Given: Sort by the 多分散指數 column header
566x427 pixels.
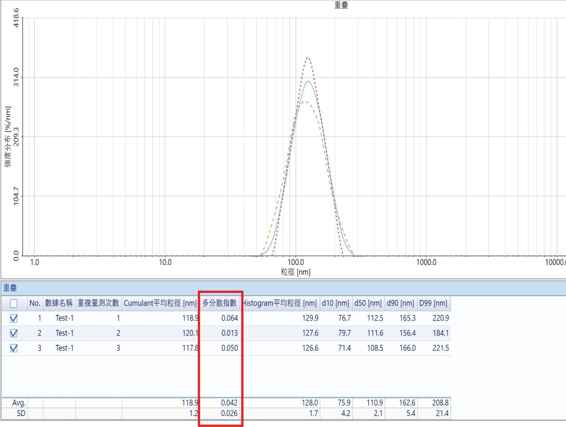Looking at the screenshot, I should pyautogui.click(x=220, y=303).
